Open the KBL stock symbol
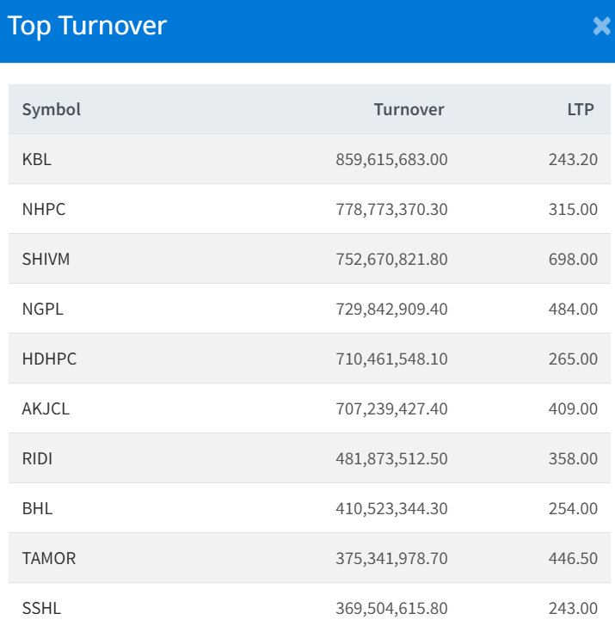 click(x=37, y=159)
